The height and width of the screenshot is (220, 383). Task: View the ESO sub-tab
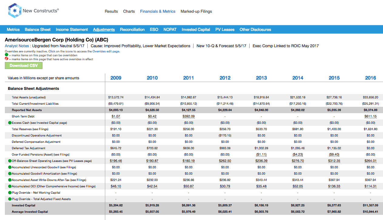tap(154, 30)
